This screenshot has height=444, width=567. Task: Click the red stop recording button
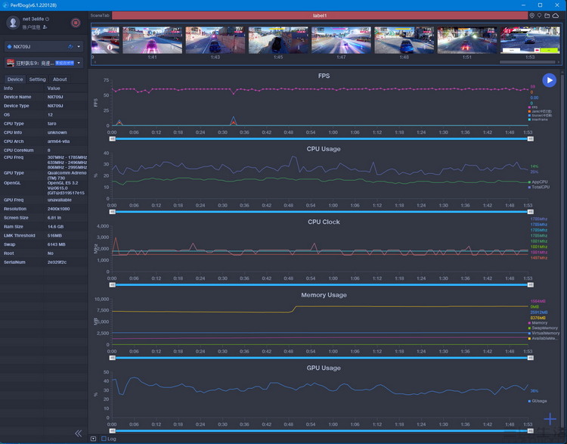click(x=75, y=23)
